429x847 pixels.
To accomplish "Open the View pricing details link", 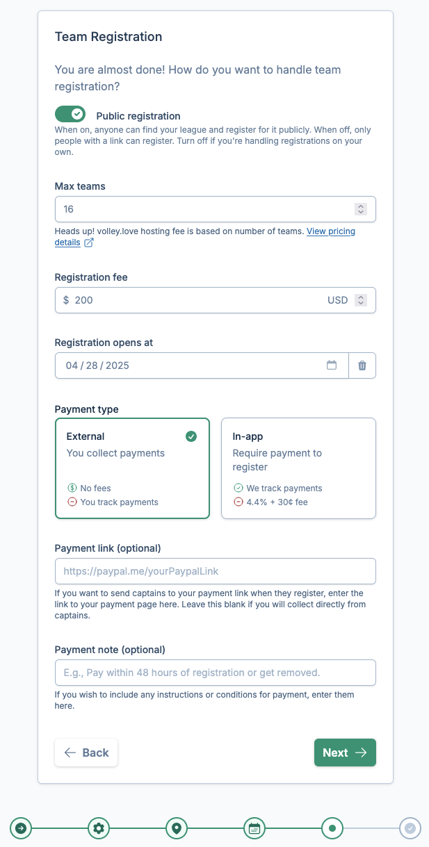I will click(331, 231).
